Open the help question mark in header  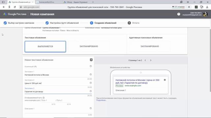point(179,14)
